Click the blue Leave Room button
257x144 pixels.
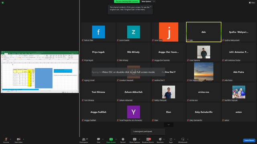(249, 140)
